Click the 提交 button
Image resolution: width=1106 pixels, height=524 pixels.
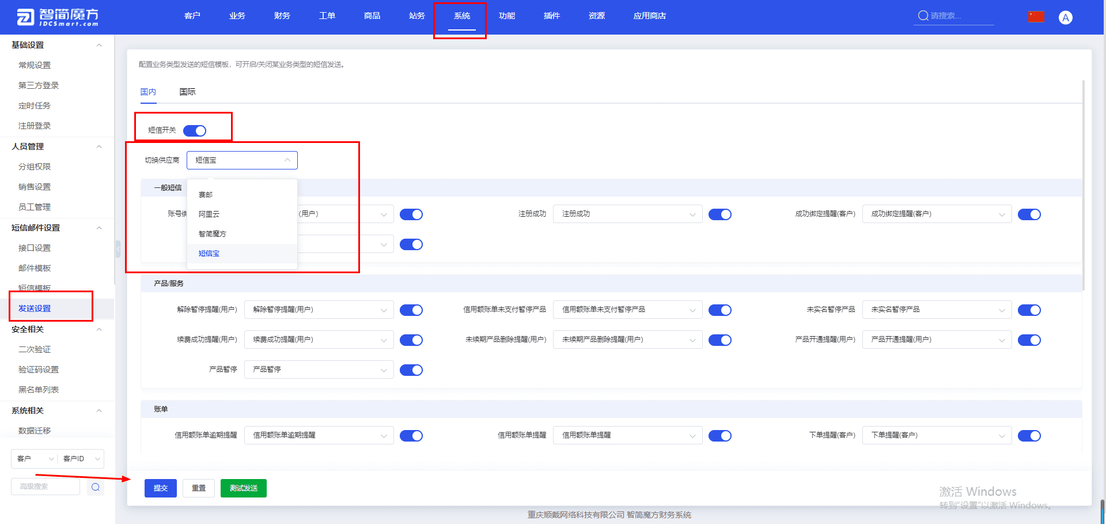161,488
